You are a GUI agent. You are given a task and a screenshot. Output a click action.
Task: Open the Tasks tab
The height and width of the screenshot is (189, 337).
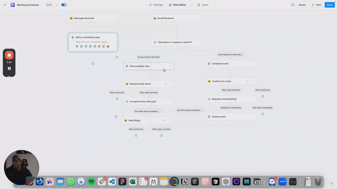point(203,5)
